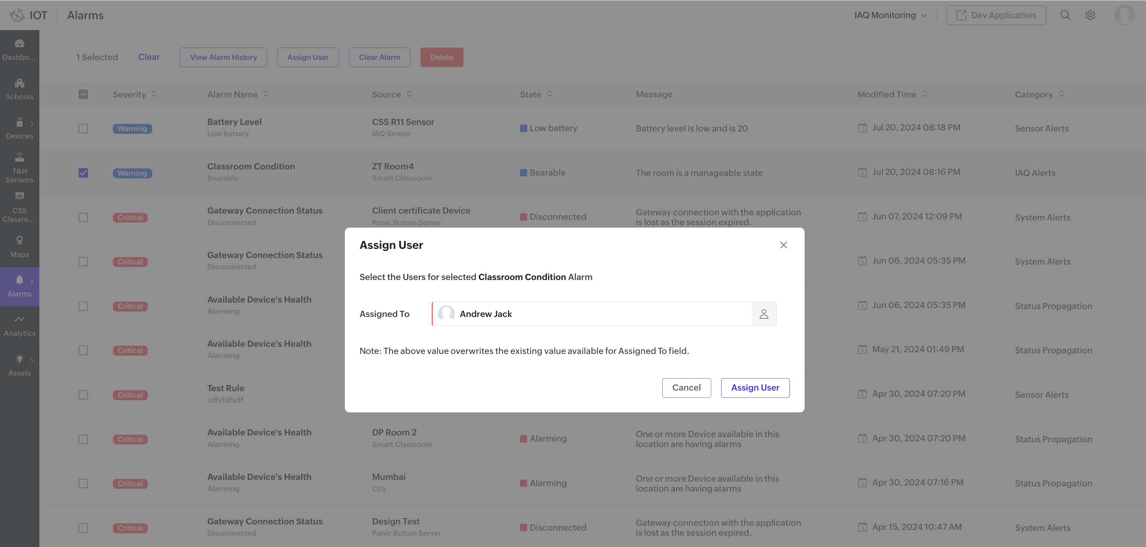
Task: Select the Alarms sidebar item
Action: [x=19, y=286]
